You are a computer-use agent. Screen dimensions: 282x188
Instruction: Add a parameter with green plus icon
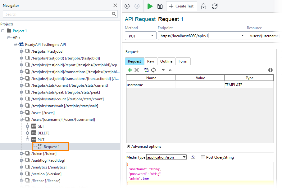130,70
